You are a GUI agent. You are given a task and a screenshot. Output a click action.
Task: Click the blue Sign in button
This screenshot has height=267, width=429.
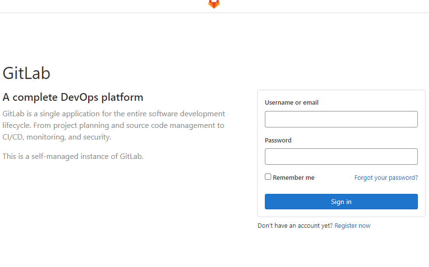(341, 202)
